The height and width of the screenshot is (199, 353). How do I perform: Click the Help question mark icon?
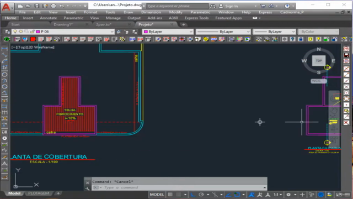[x=287, y=6]
